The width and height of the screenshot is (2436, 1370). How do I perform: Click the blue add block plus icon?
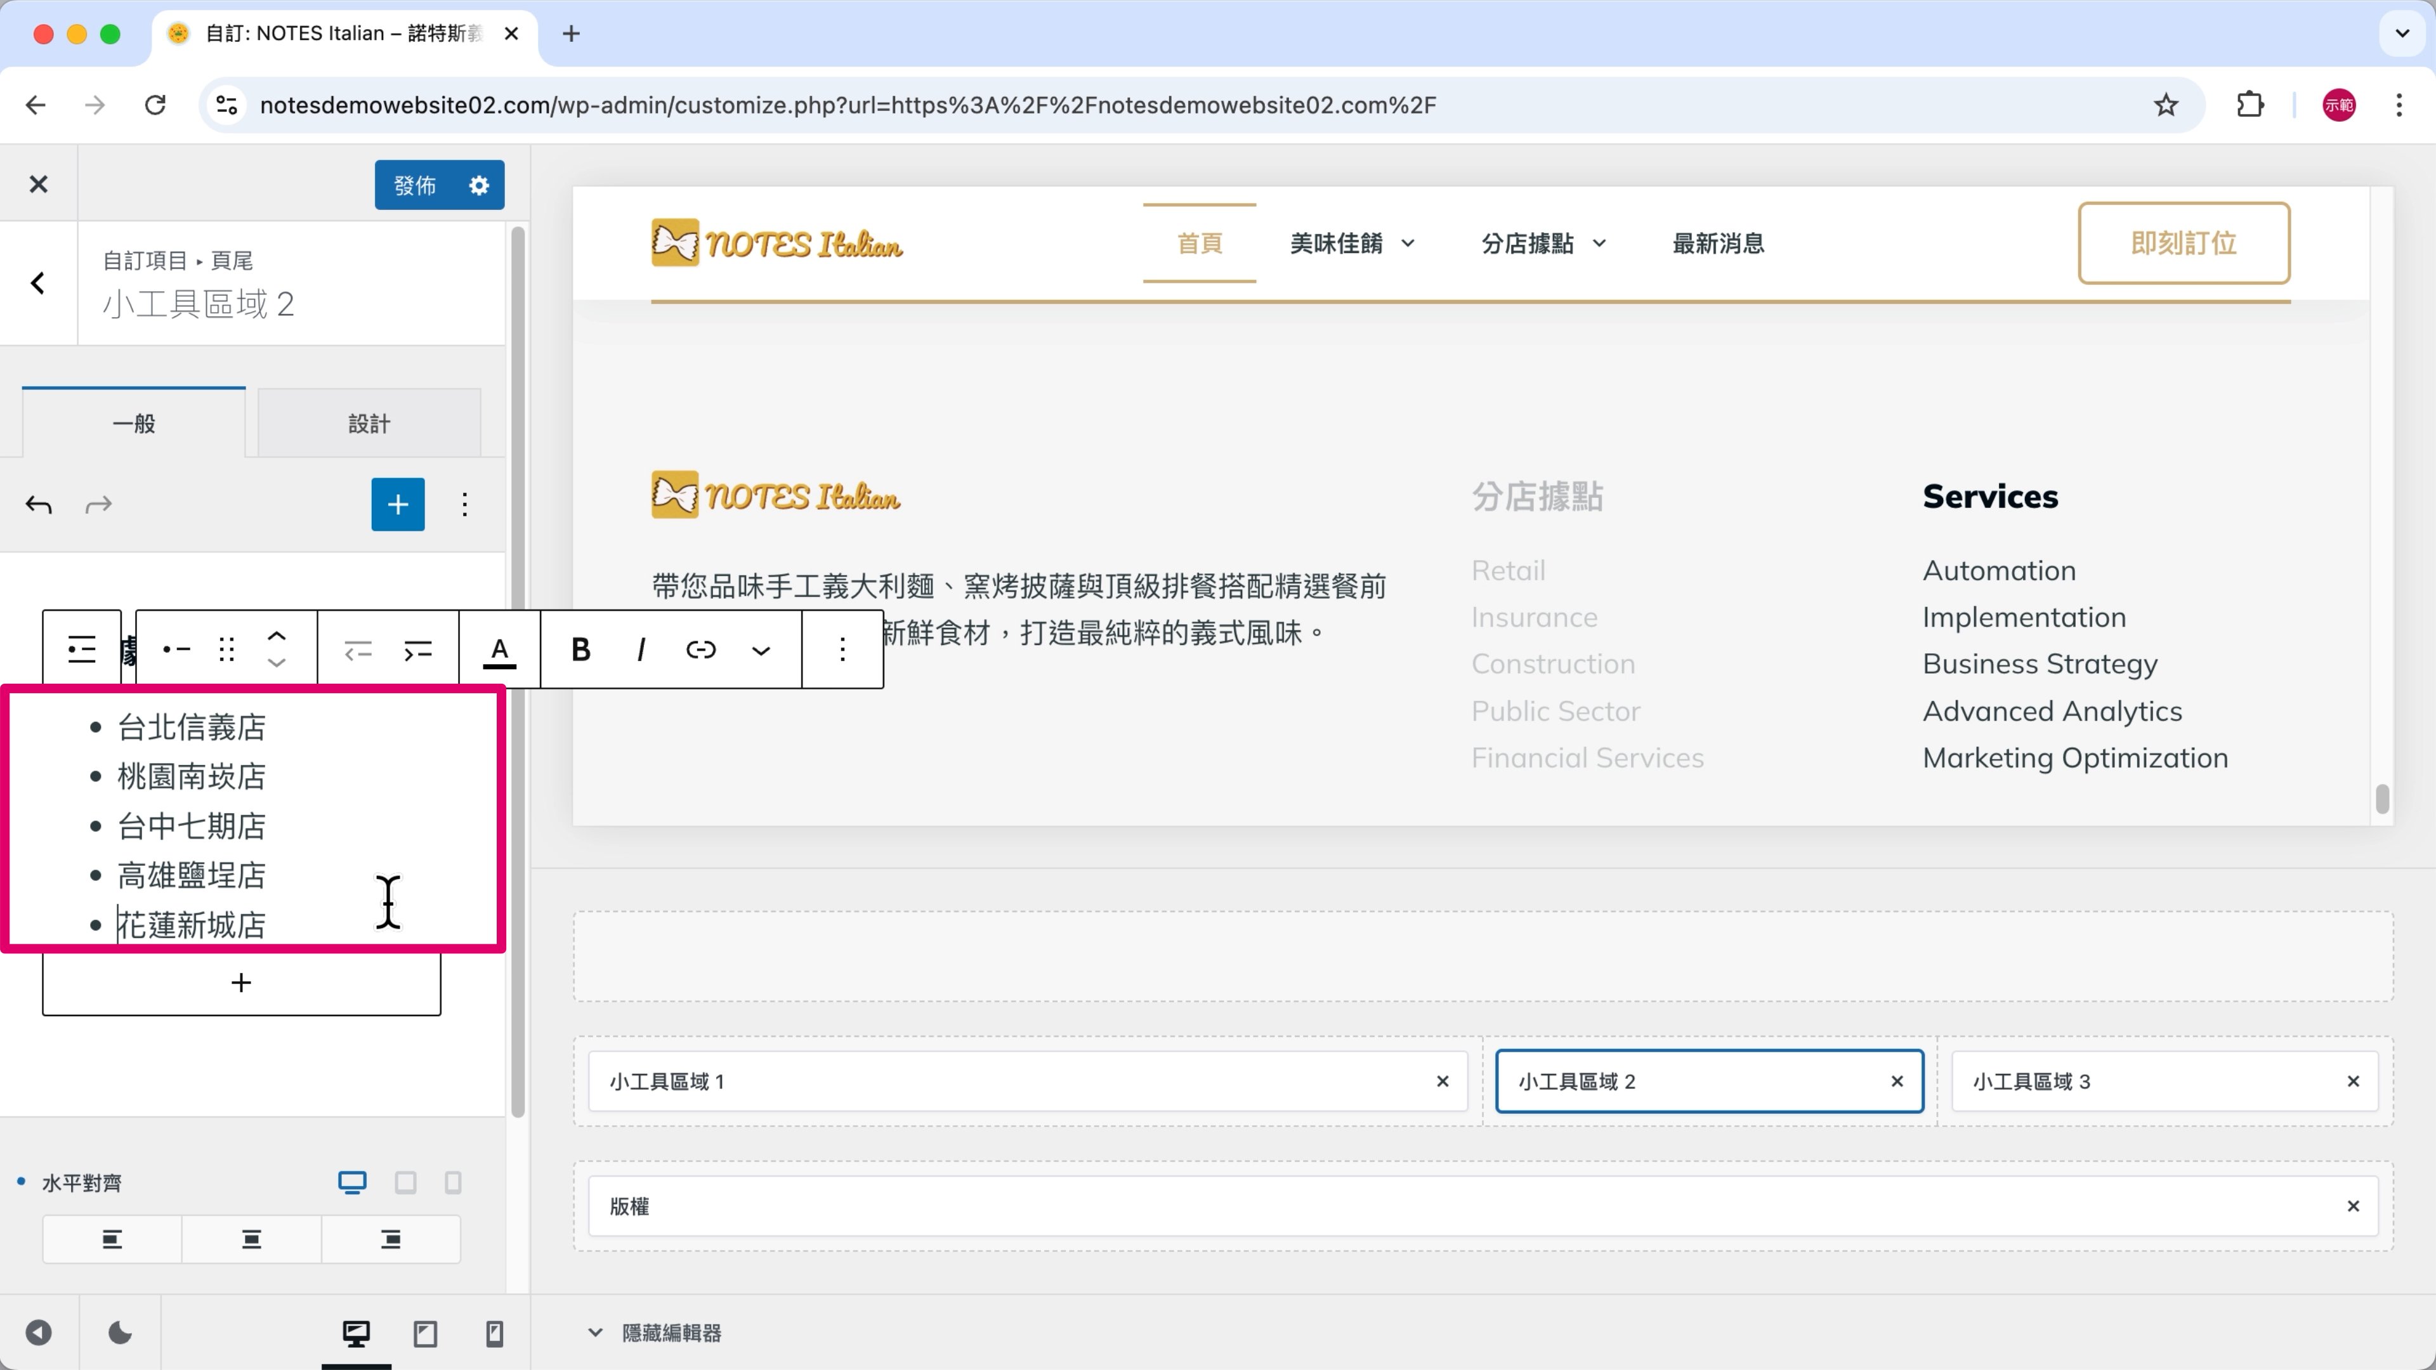point(397,504)
